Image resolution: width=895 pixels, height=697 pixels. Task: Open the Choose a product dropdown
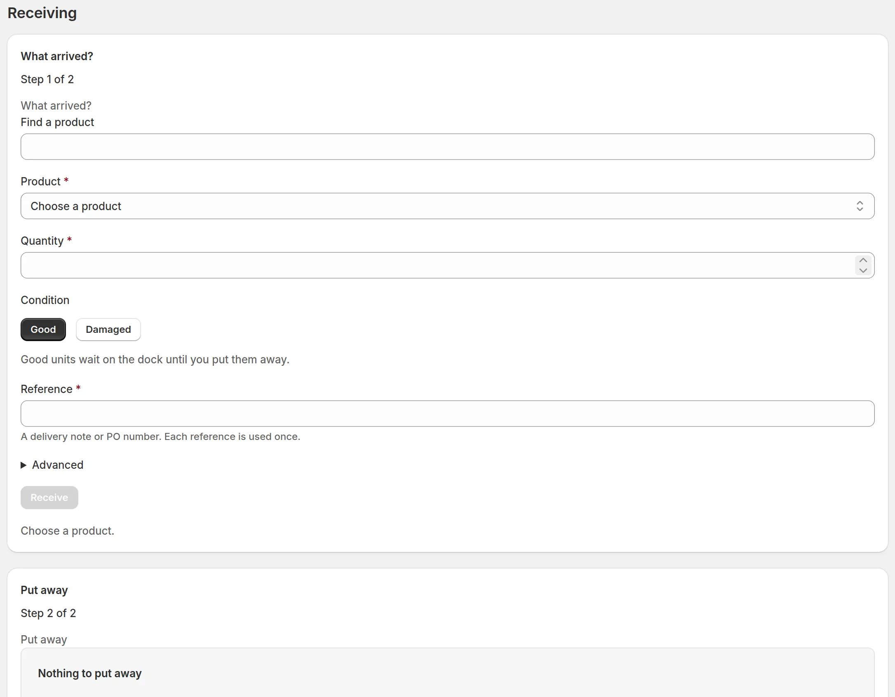[x=447, y=206]
